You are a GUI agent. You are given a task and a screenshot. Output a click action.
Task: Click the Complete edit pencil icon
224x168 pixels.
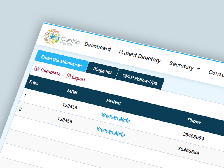coord(37,69)
